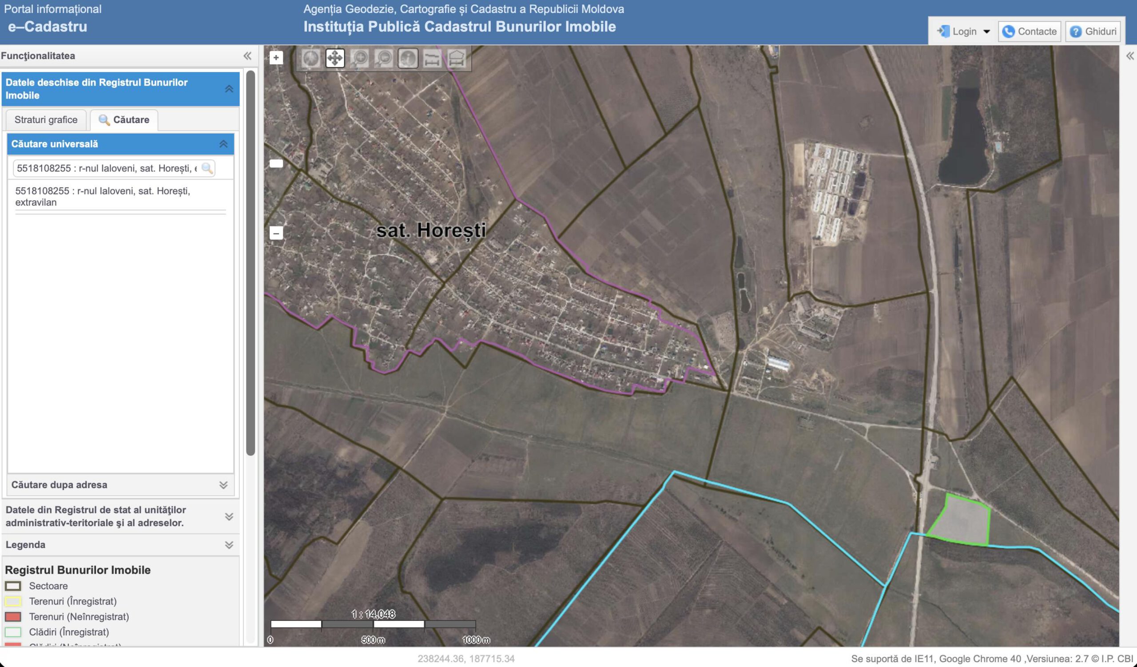Collapse Datele deschise din Registrul Bunurilor Imobile
The image size is (1137, 667).
[229, 89]
